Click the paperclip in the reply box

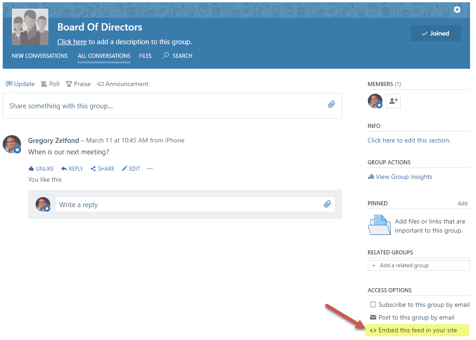[327, 204]
